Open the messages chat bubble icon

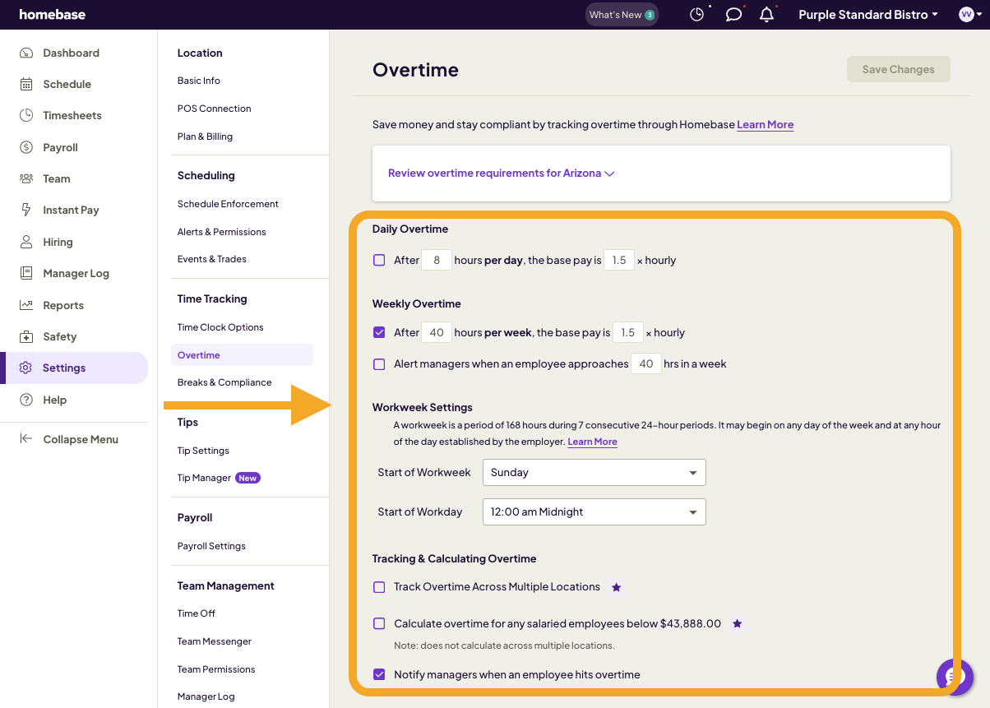pos(733,15)
